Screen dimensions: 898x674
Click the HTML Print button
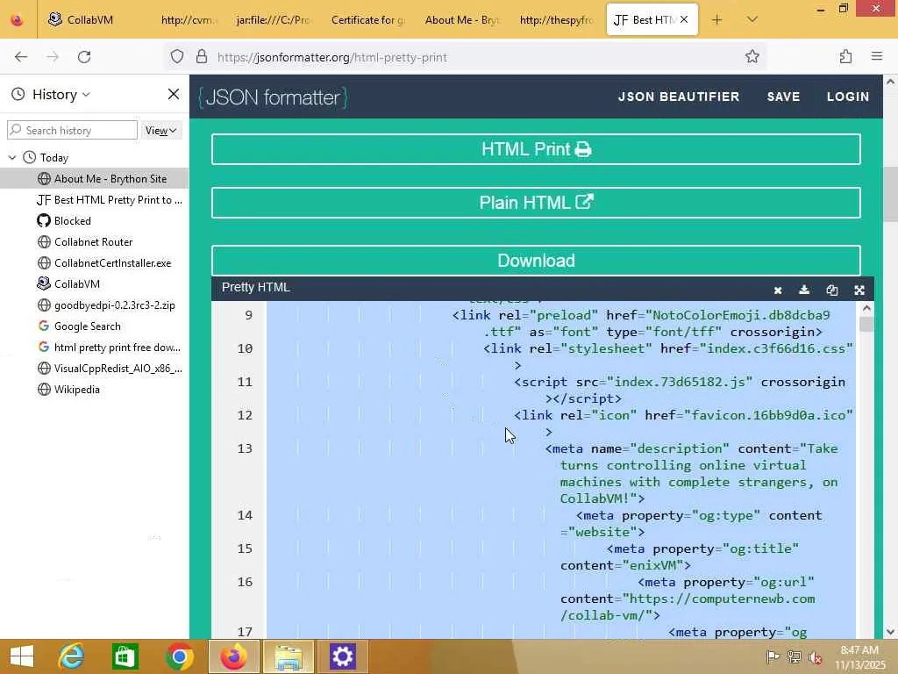(x=536, y=149)
